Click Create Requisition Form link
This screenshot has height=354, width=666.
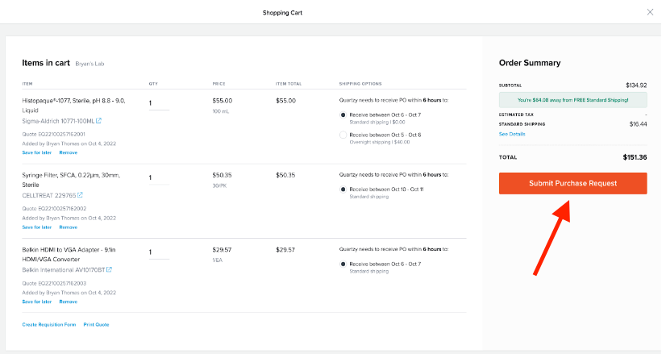49,325
